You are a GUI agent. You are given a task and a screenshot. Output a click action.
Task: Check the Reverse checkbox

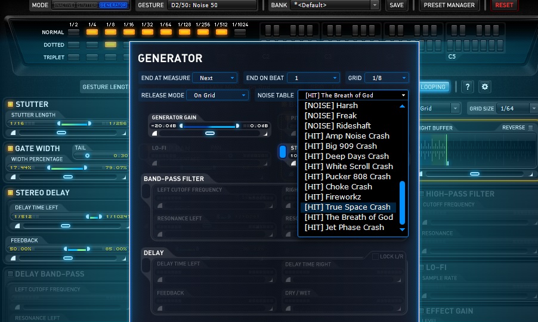pyautogui.click(x=530, y=127)
